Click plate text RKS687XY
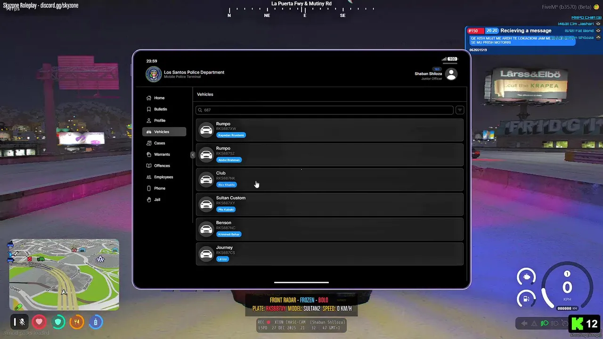This screenshot has height=339, width=603. click(226, 203)
